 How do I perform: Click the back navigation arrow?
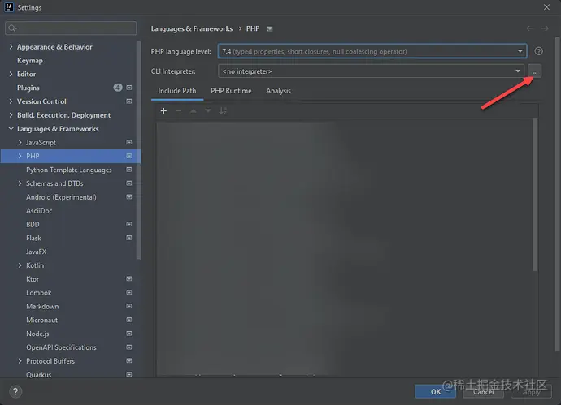pos(530,28)
